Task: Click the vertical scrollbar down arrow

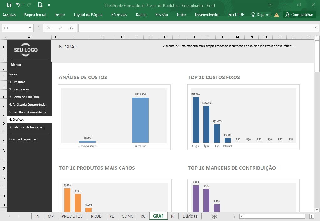Action: [x=317, y=210]
